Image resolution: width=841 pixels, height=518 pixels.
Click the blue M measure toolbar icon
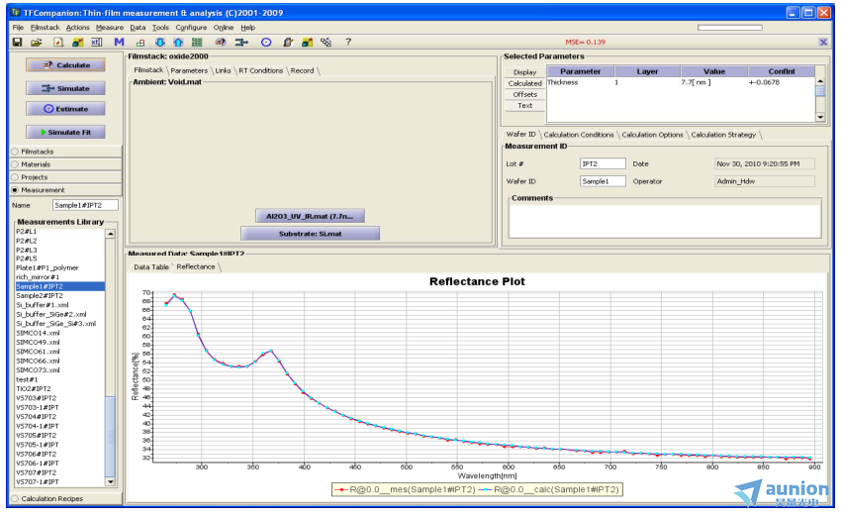pos(119,42)
